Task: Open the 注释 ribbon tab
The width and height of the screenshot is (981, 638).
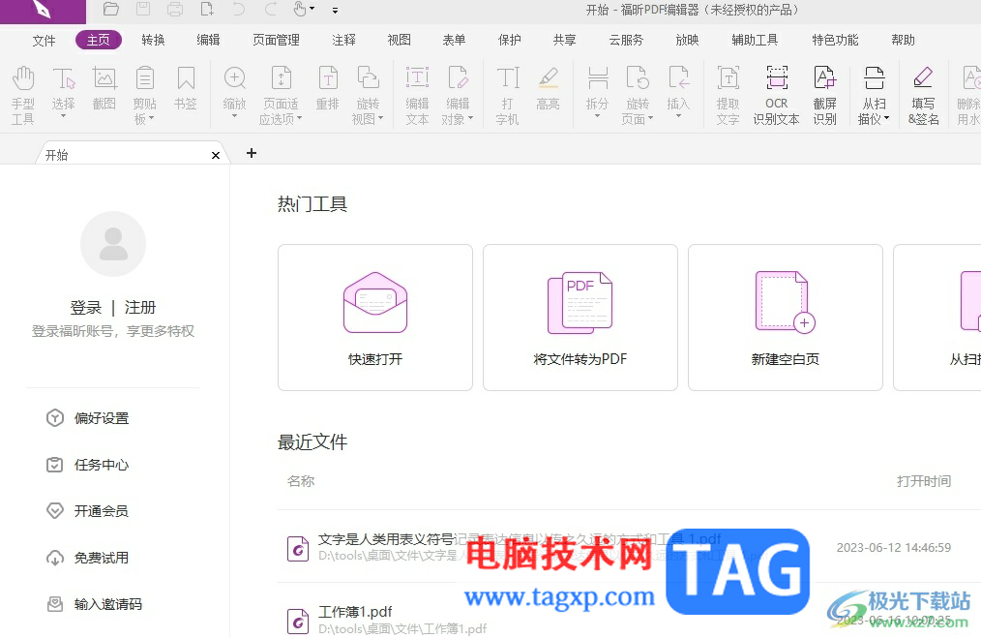Action: (343, 40)
